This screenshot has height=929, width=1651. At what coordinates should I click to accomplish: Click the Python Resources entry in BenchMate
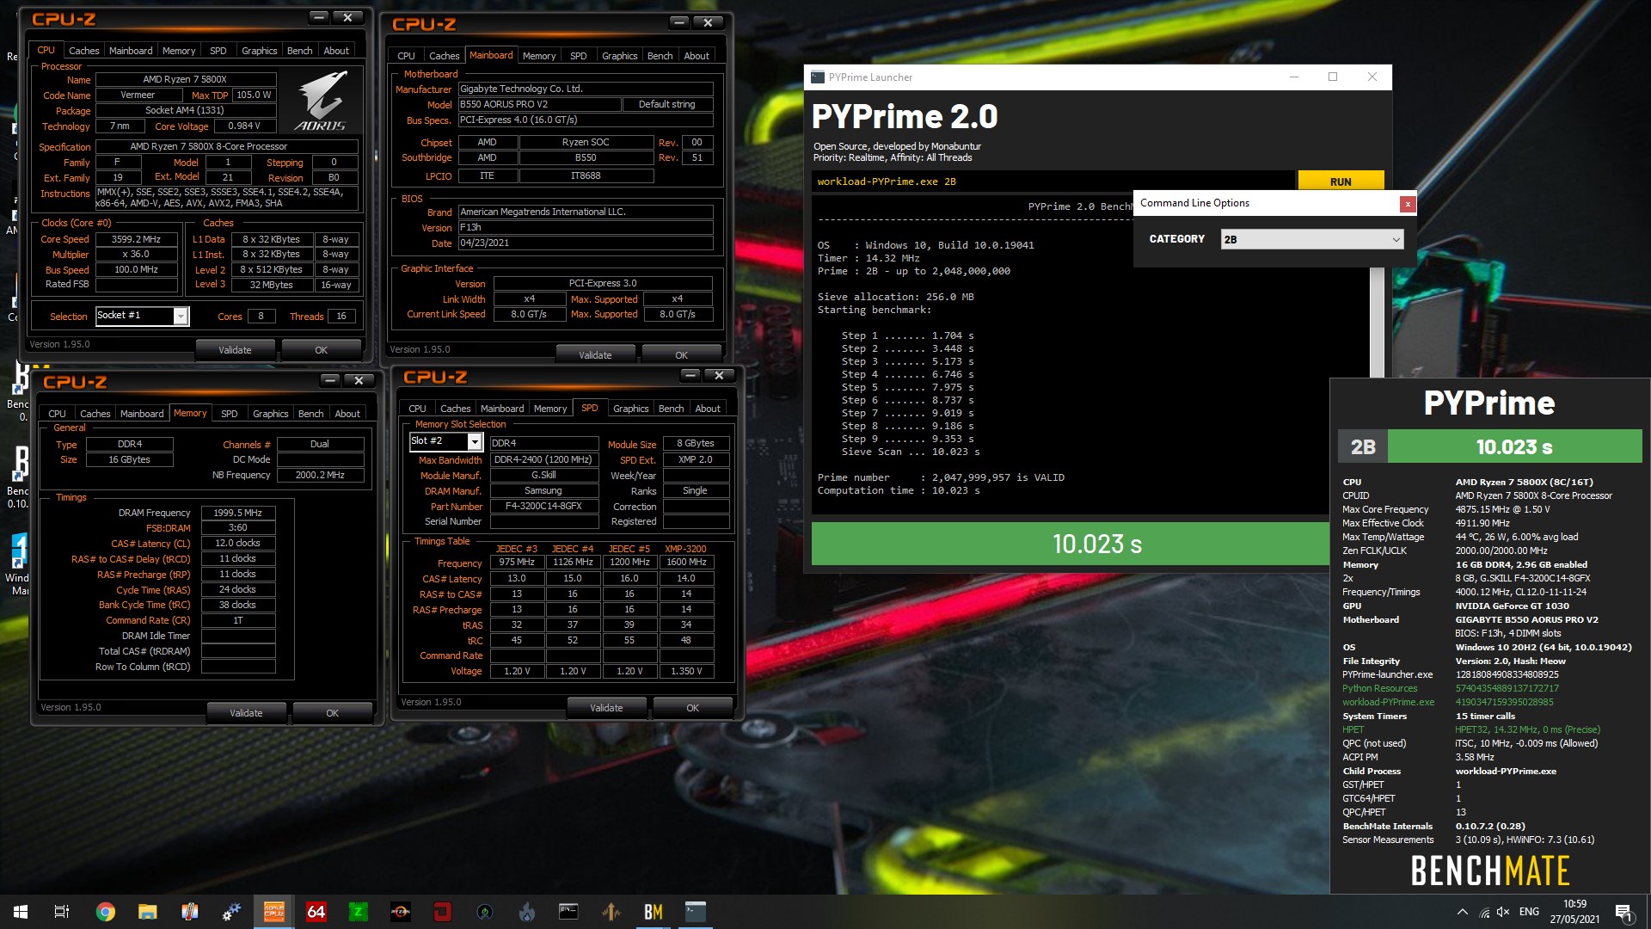(1379, 688)
